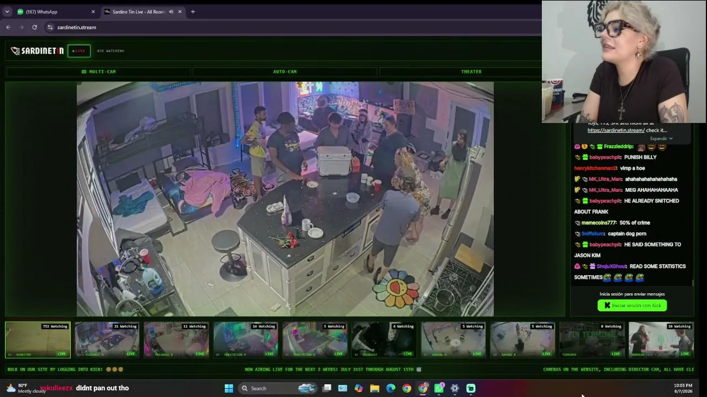Image resolution: width=707 pixels, height=397 pixels.
Task: Open the weather widget showing 80°F
Action: point(25,388)
